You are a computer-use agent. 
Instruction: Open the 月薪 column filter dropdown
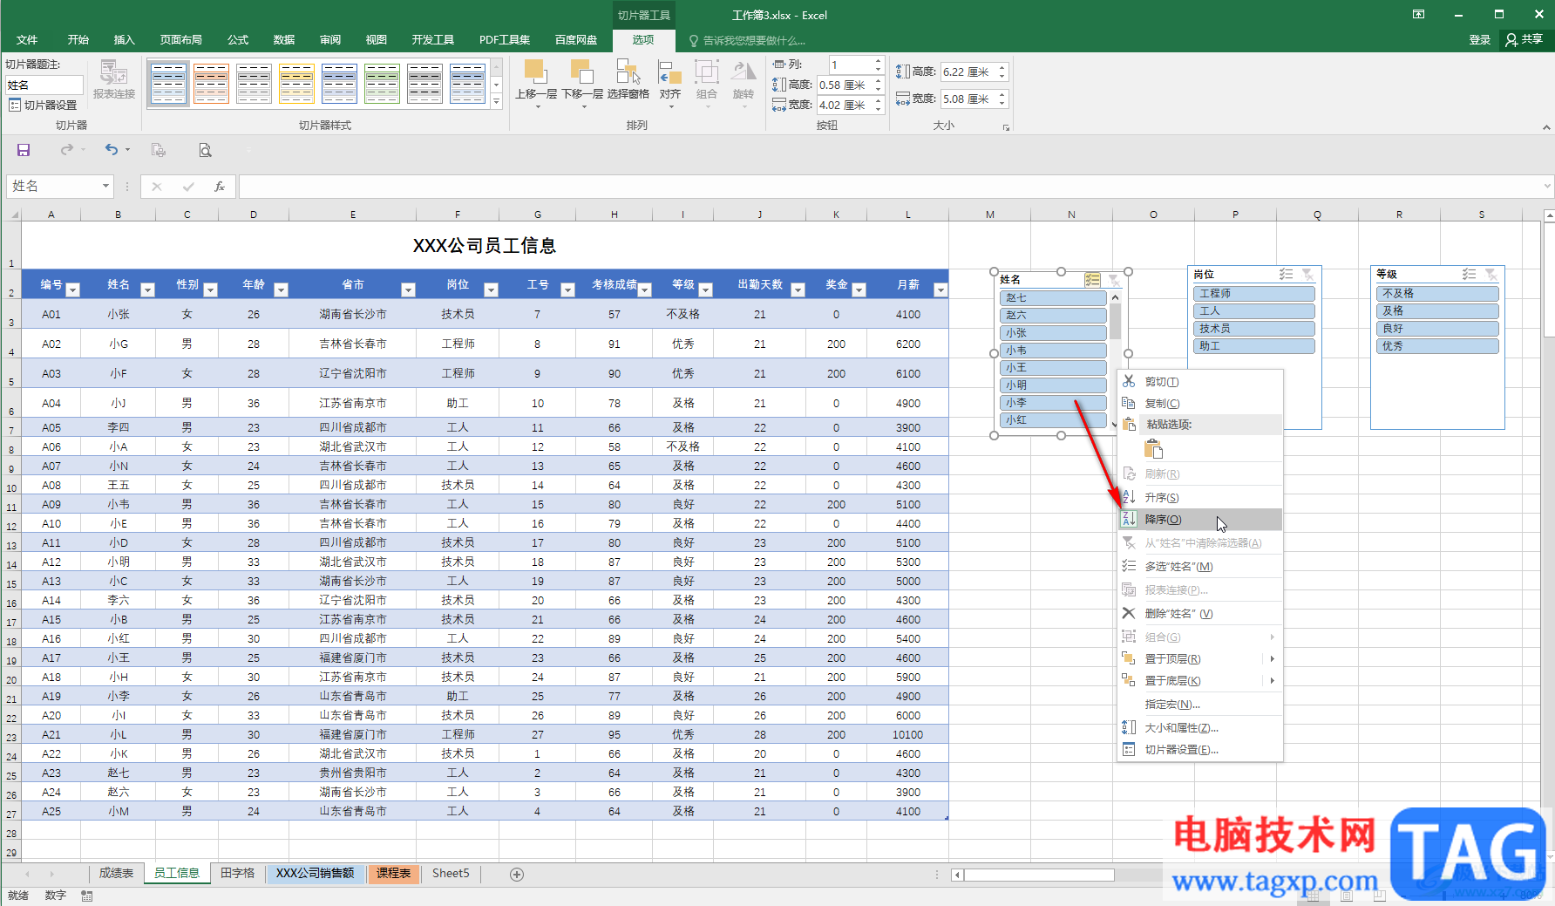(940, 290)
